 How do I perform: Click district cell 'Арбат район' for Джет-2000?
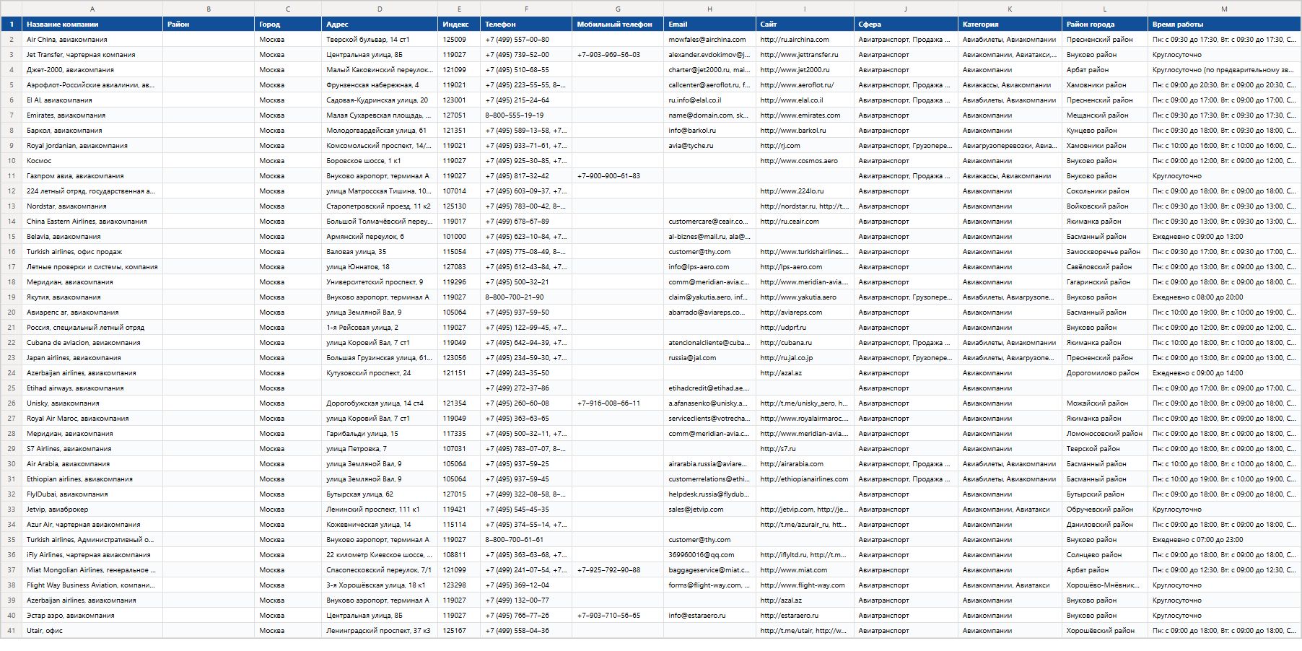point(1104,70)
